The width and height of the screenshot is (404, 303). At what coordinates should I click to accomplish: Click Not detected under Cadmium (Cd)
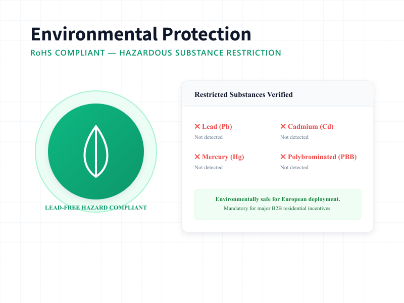click(x=294, y=137)
